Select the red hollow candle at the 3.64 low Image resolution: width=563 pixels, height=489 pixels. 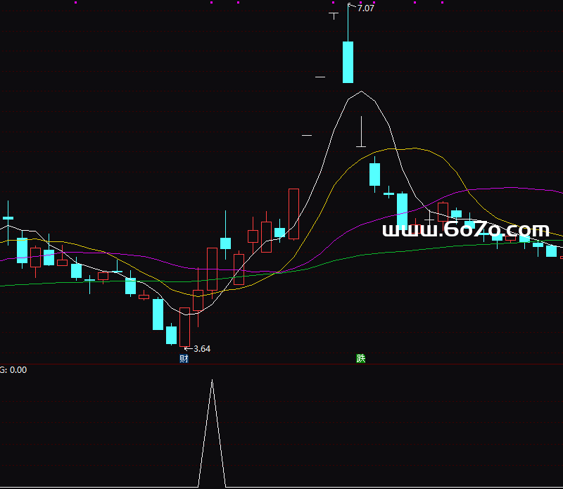tap(185, 326)
